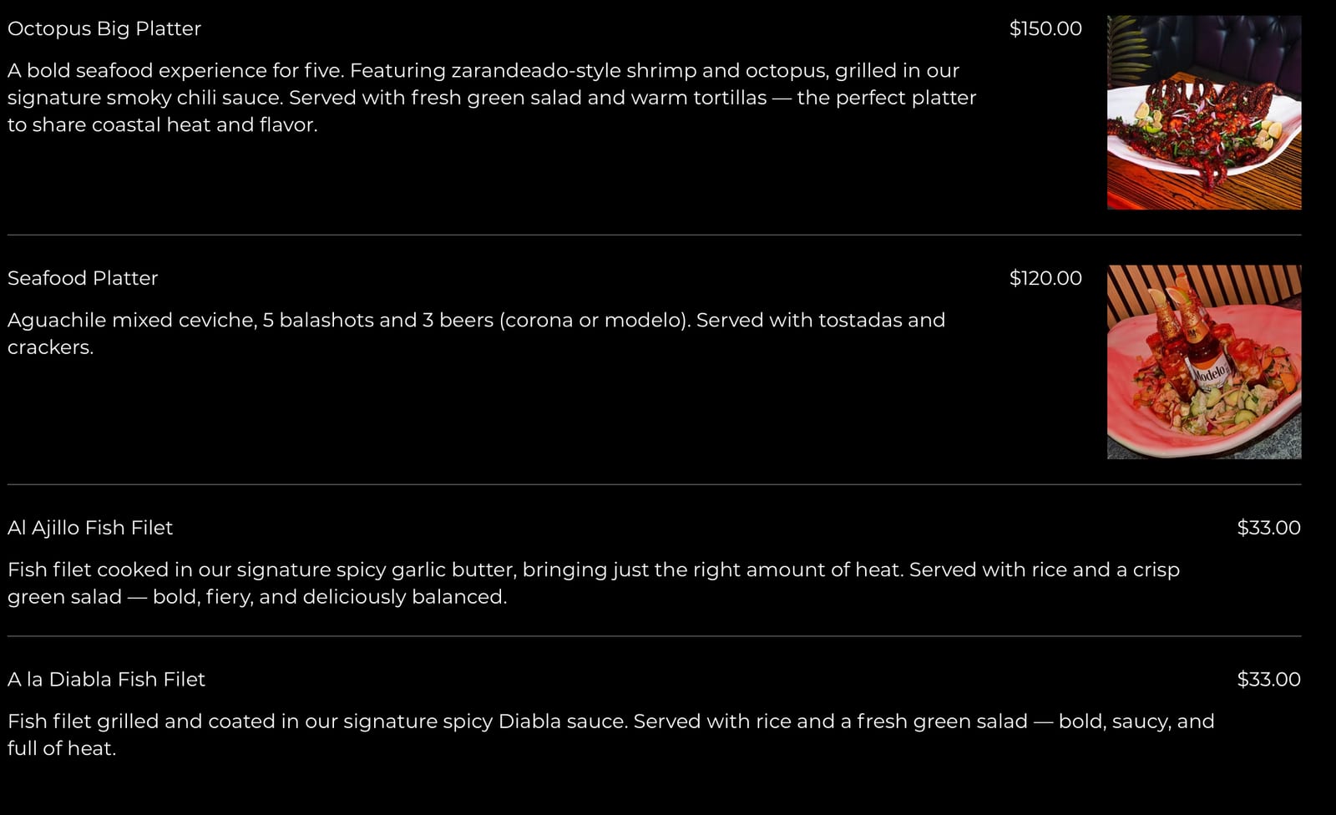Click the divider below Octopus Big Platter
The width and height of the screenshot is (1336, 815).
[x=655, y=235]
